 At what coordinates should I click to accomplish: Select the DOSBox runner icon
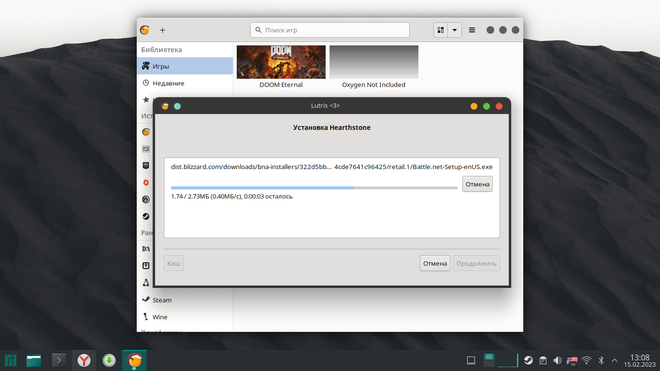pos(146,249)
